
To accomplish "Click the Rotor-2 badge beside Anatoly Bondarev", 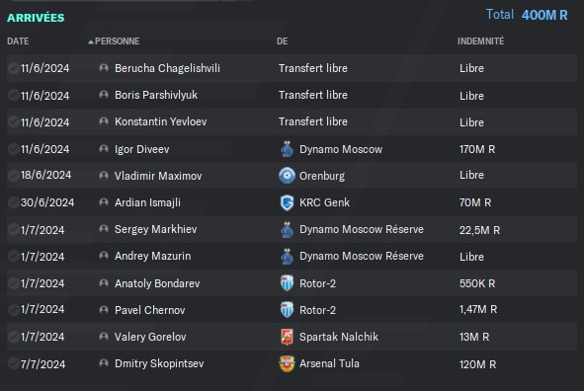I will point(287,283).
